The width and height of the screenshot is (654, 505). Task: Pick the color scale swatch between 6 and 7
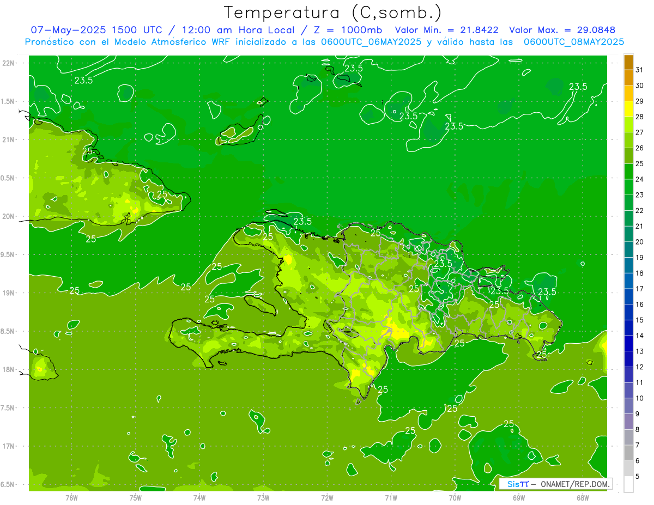628,453
